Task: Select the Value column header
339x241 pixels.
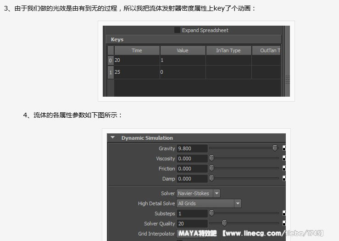Action: pyautogui.click(x=183, y=50)
